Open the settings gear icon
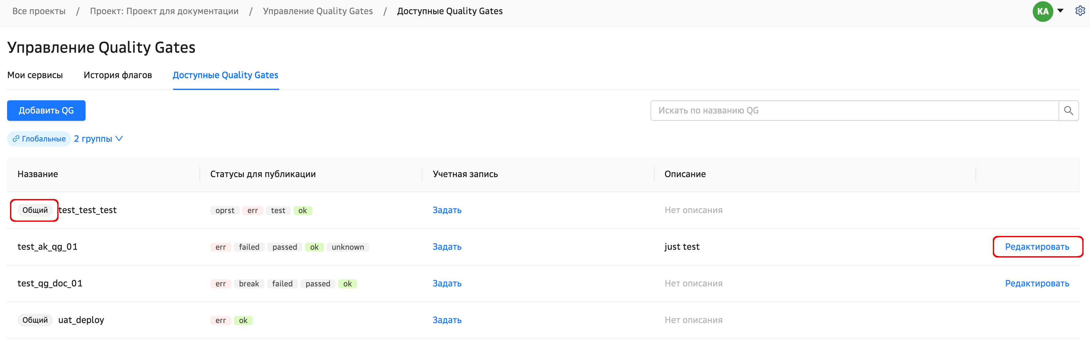The width and height of the screenshot is (1090, 342). click(x=1079, y=11)
